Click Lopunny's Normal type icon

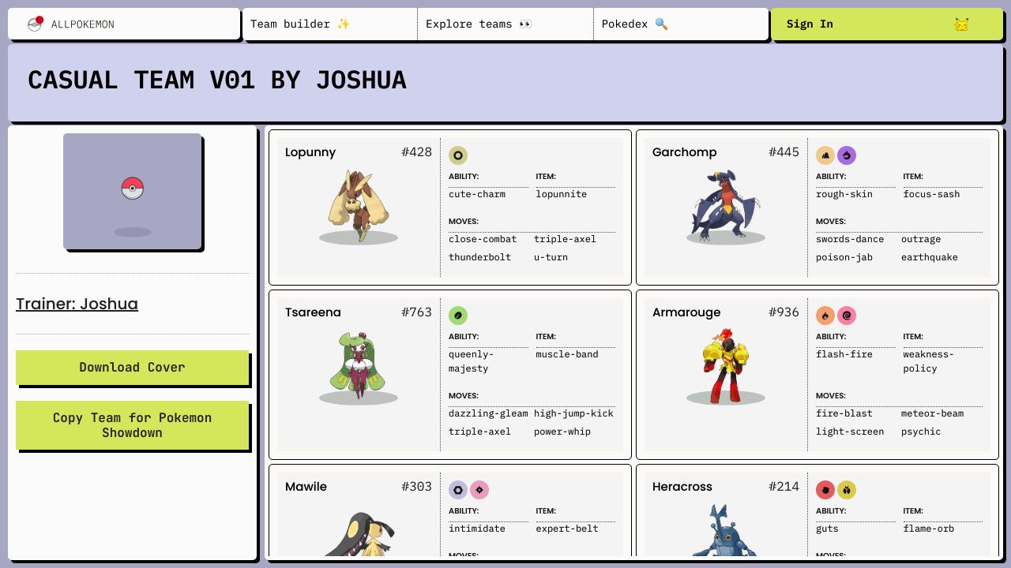[458, 155]
